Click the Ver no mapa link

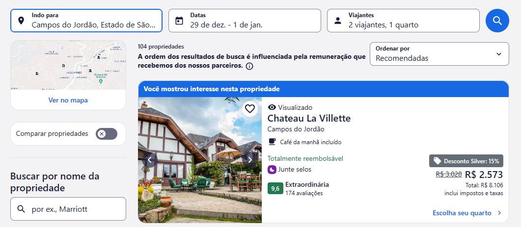[68, 100]
